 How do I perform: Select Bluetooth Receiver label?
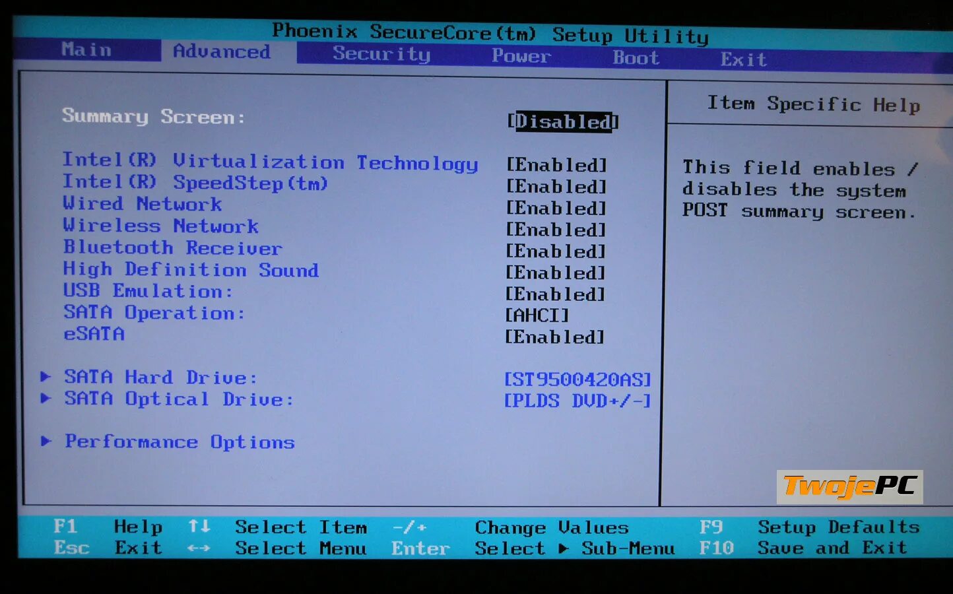coord(172,247)
